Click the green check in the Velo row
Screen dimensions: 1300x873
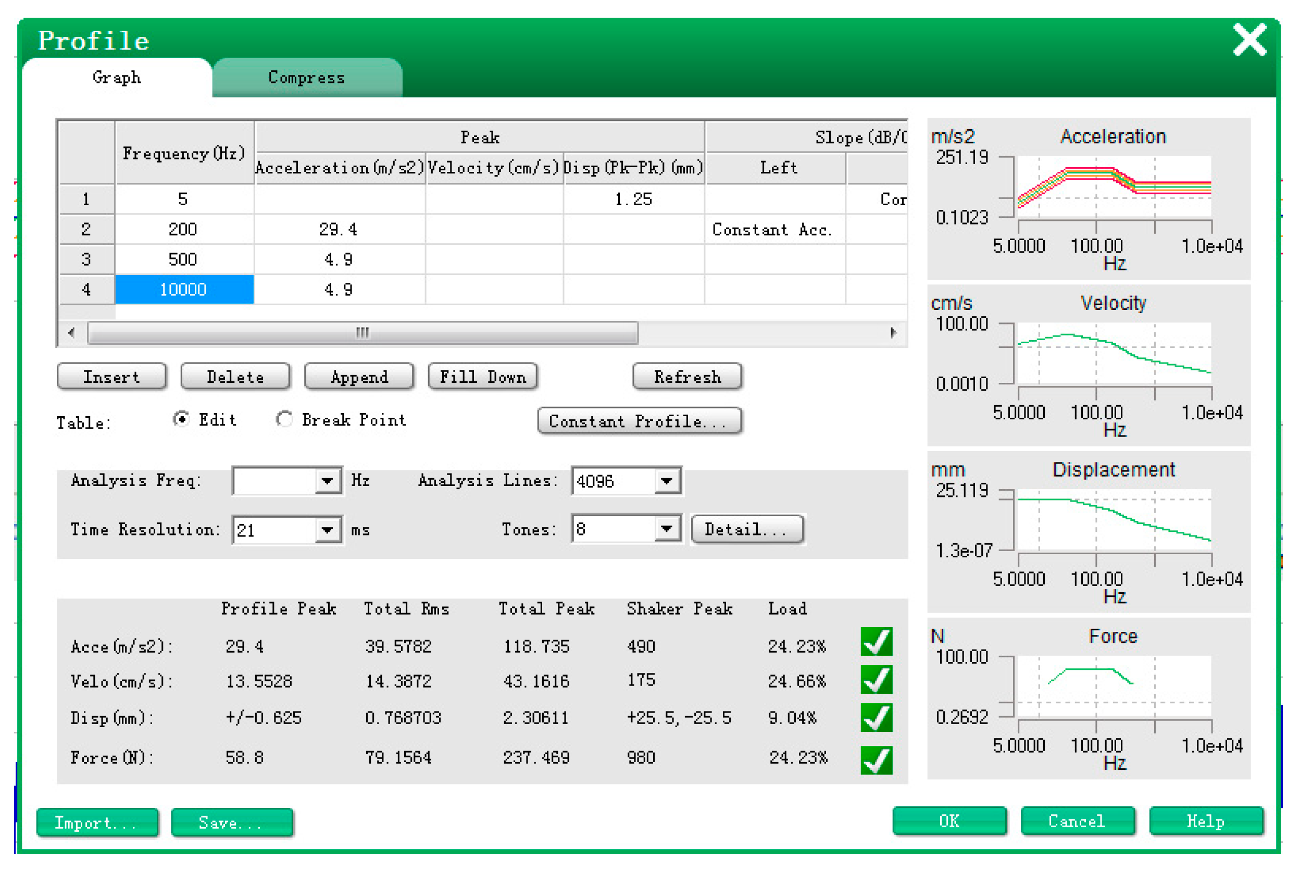[876, 679]
